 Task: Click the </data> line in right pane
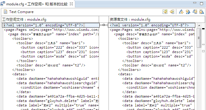pyautogui.click(x=130, y=92)
